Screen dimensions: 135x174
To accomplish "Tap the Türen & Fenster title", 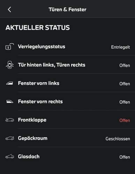I will tap(67, 9).
